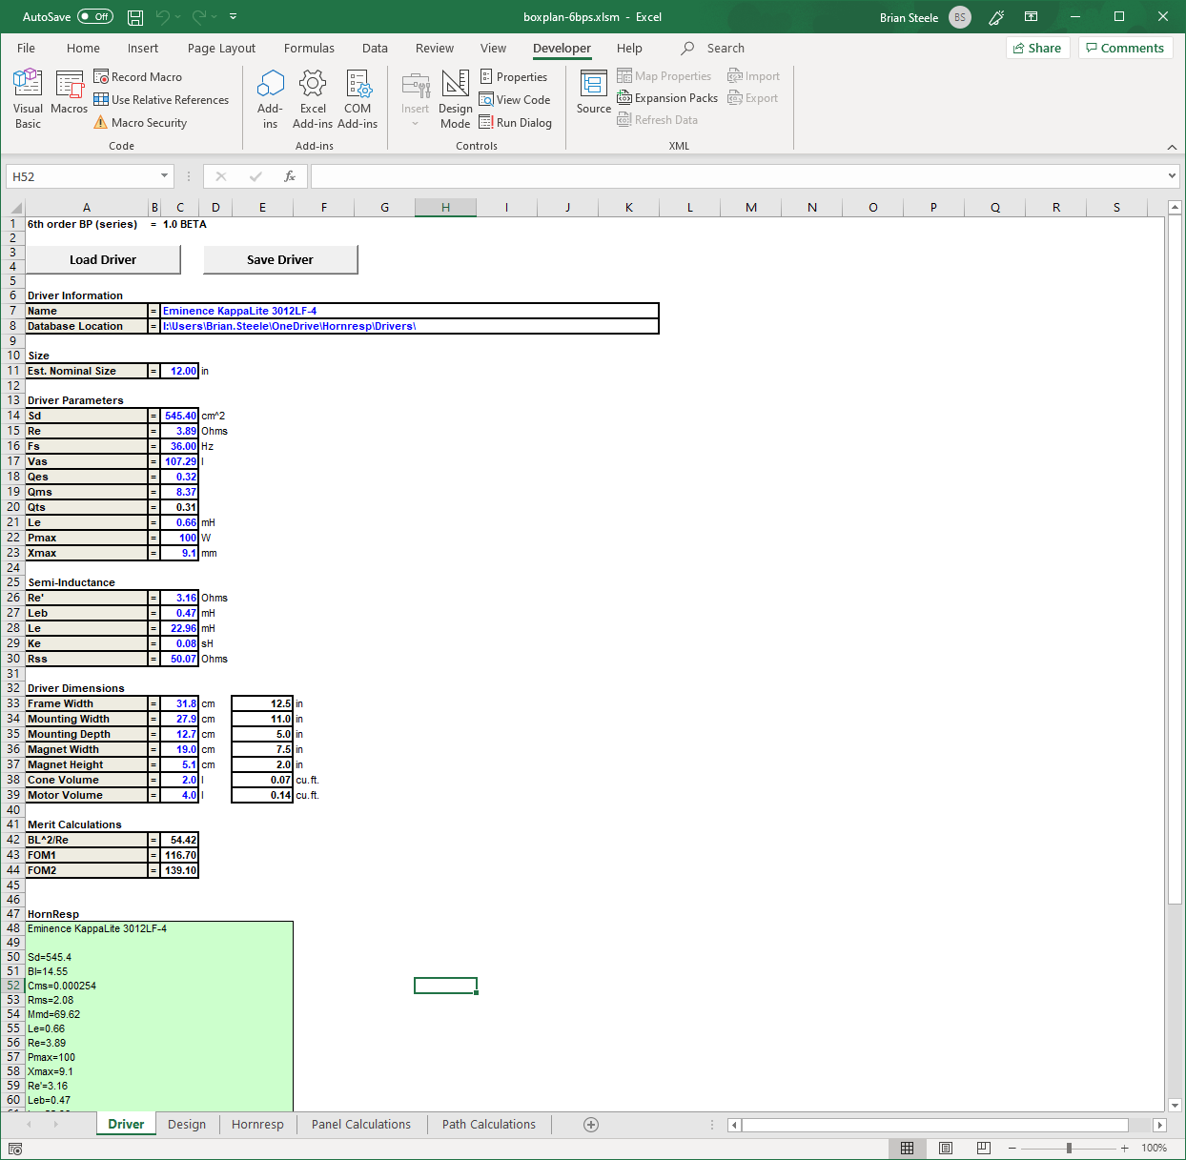Open the Path Calculations sheet
The height and width of the screenshot is (1160, 1186).
pos(488,1125)
